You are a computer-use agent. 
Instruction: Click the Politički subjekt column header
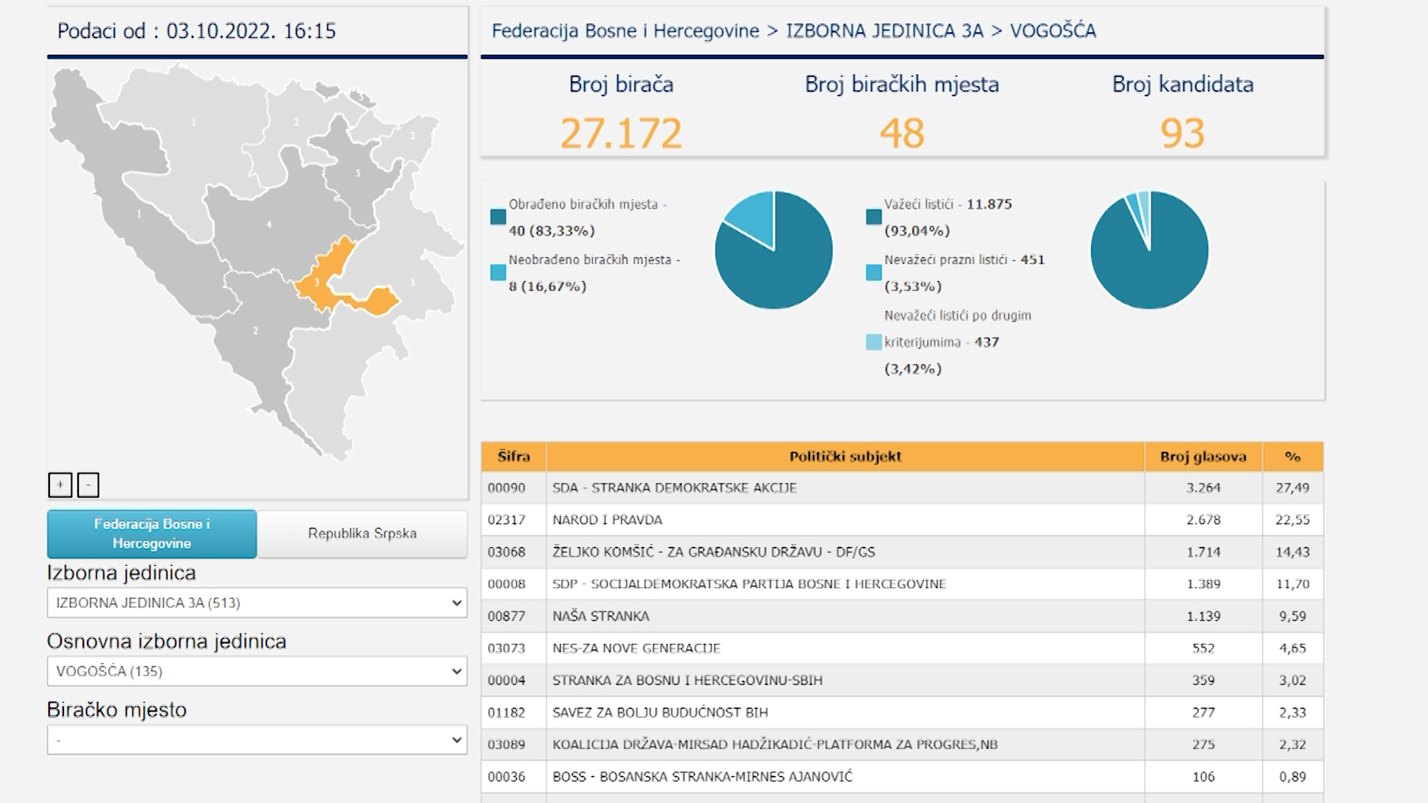pos(845,457)
